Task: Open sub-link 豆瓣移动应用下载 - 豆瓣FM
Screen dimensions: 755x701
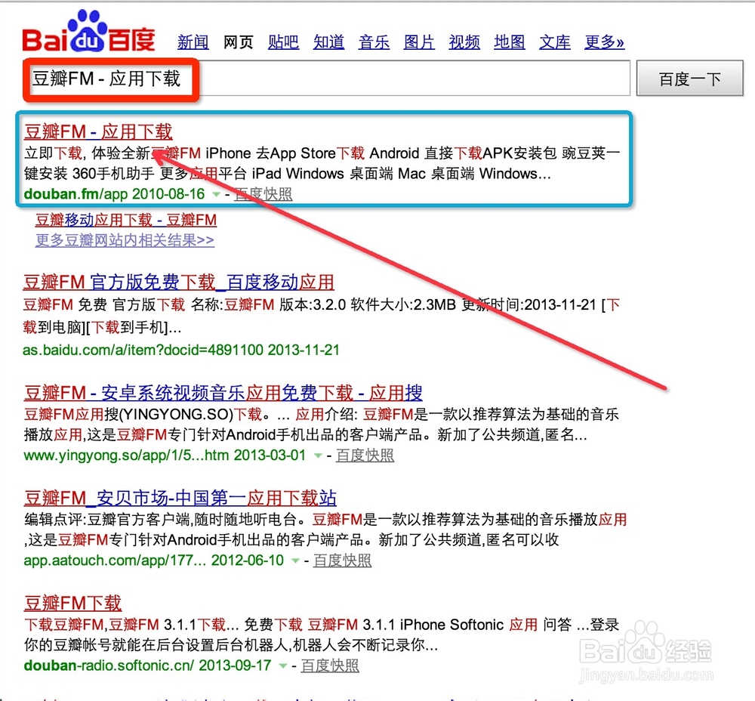Action: [125, 220]
